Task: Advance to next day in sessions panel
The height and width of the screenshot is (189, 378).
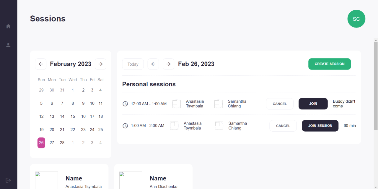Action: (x=168, y=64)
